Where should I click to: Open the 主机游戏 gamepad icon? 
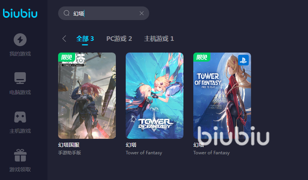point(20,117)
